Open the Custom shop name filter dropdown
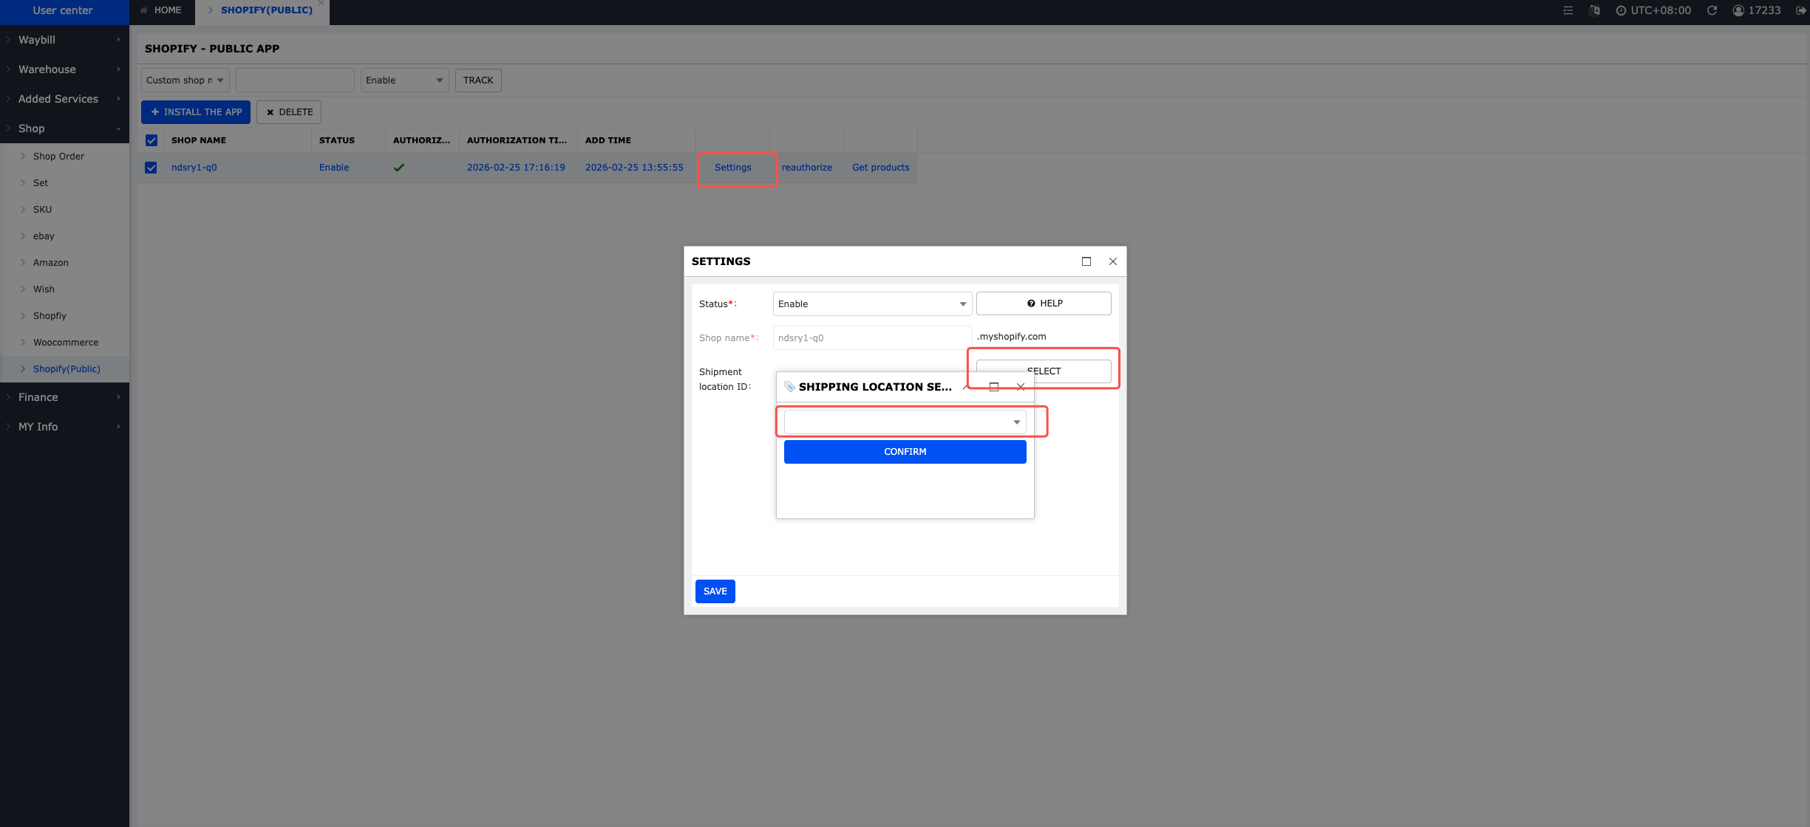 tap(185, 80)
